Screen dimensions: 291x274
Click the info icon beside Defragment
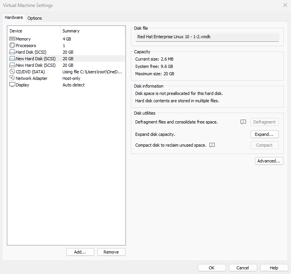243,122
